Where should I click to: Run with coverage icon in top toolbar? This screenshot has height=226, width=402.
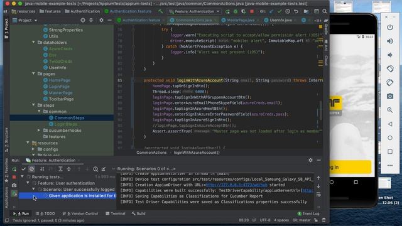click(x=244, y=11)
